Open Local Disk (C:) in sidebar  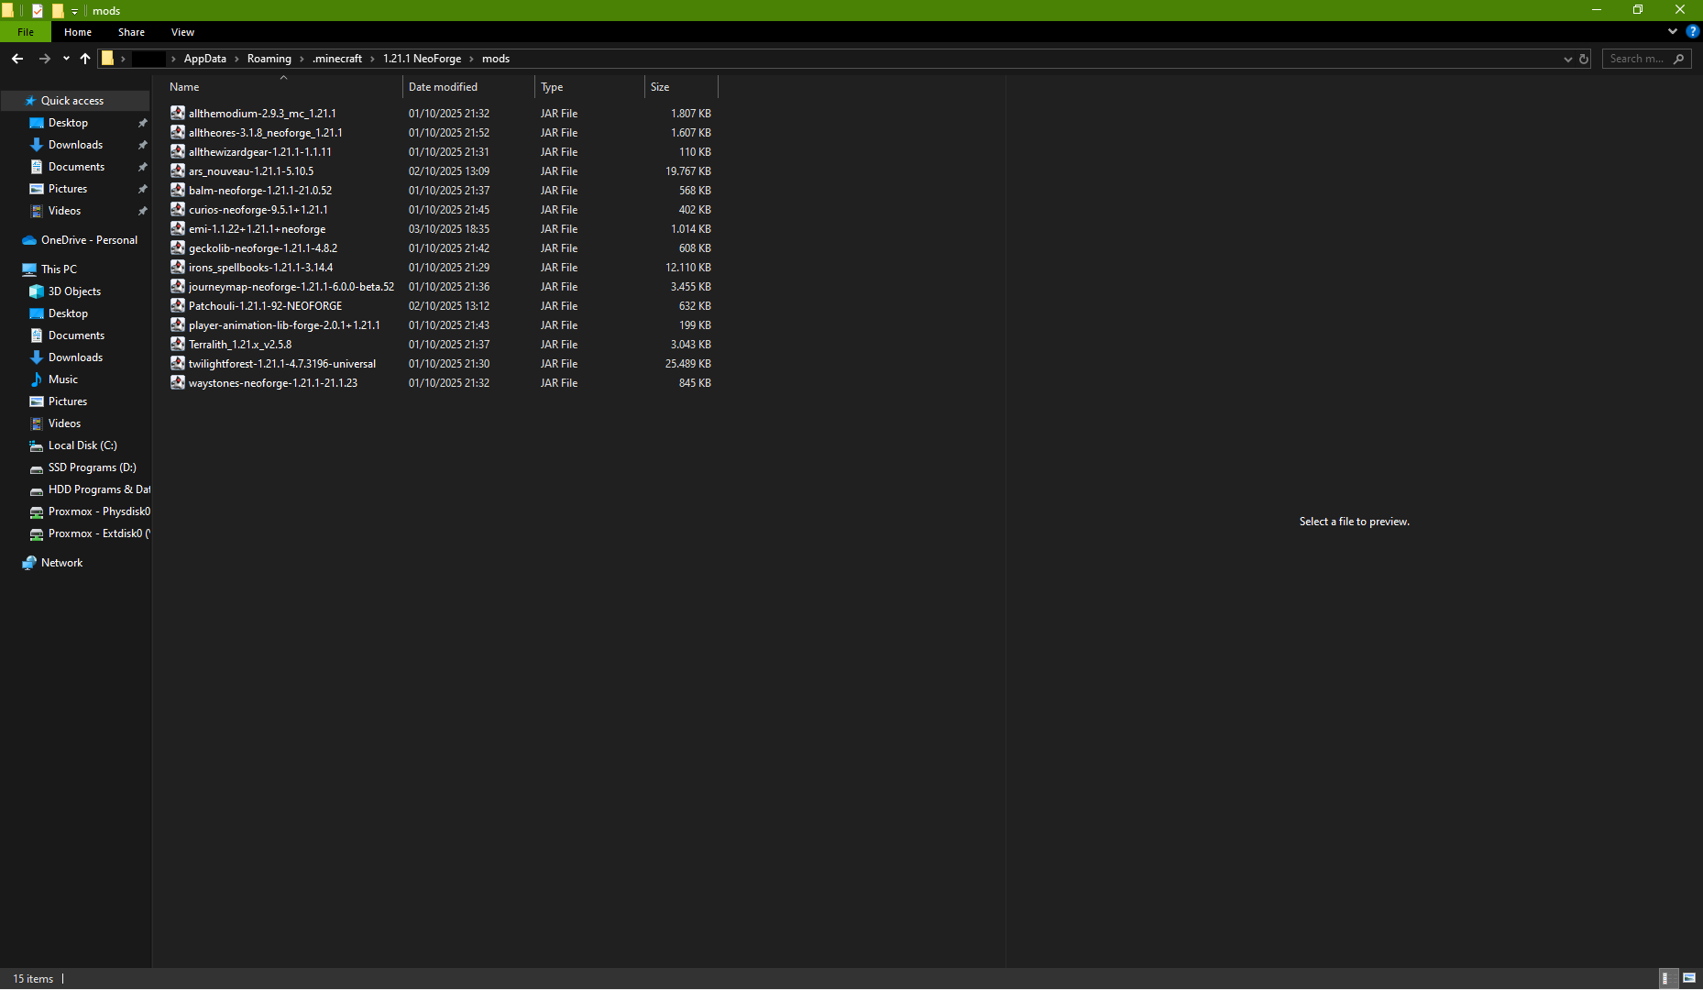82,445
